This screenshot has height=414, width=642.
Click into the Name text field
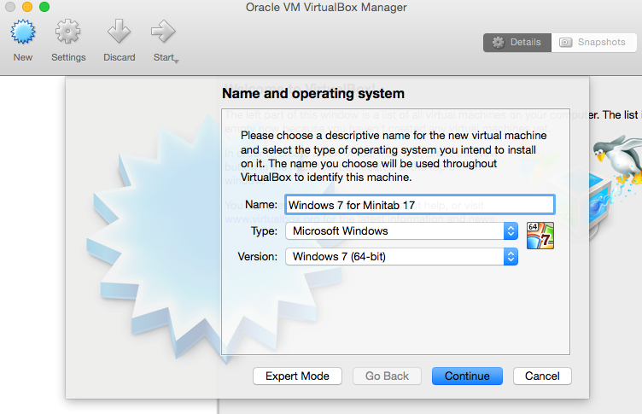(x=419, y=205)
